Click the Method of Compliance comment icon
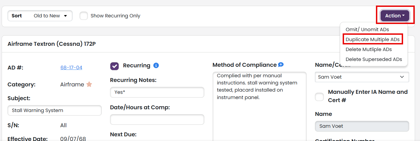 pyautogui.click(x=281, y=65)
